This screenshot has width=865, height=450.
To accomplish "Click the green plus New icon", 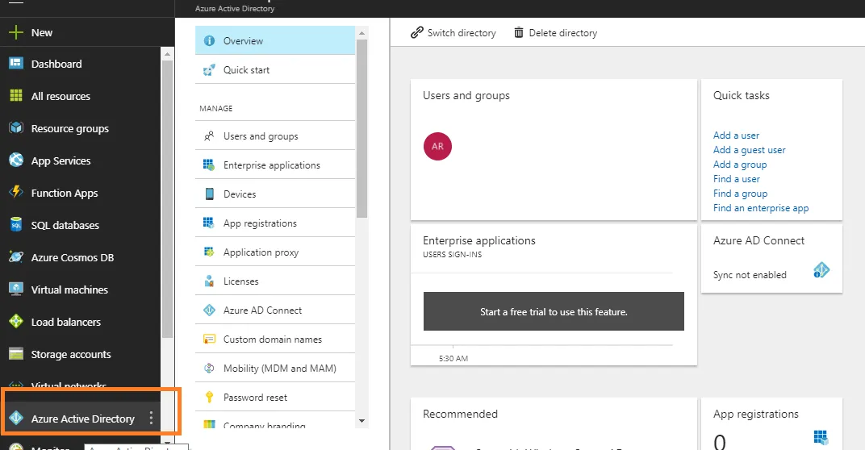I will [x=16, y=32].
